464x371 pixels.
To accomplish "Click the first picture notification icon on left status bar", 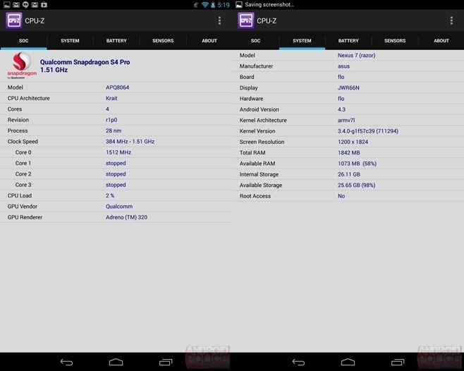I will (7, 4).
